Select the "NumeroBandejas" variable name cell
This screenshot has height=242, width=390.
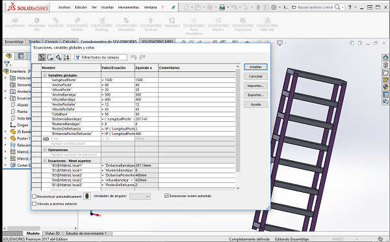click(x=71, y=124)
